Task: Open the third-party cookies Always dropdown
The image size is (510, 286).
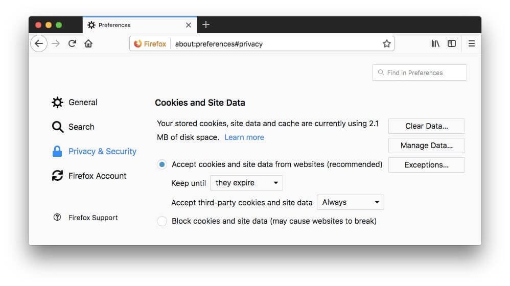Action: click(x=350, y=202)
